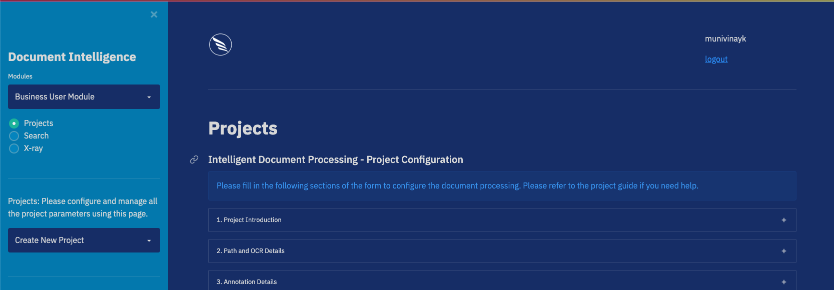Image resolution: width=834 pixels, height=290 pixels.
Task: Expand the Project Introduction section
Action: (x=502, y=219)
